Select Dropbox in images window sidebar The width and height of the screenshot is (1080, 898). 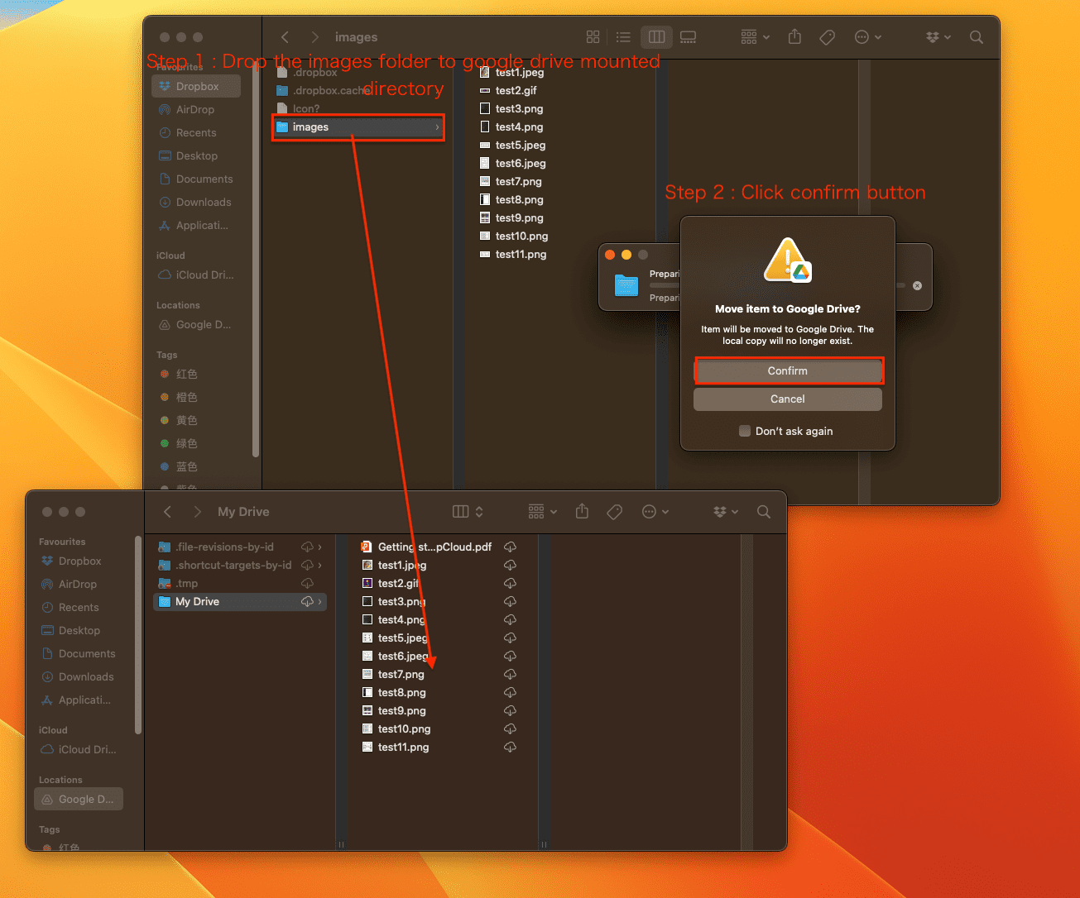click(x=196, y=86)
